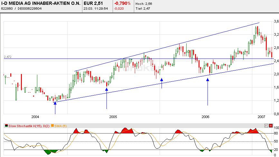Image resolution: width=279 pixels, height=157 pixels.
Task: Click the orange SMA legend swatch
Action: point(52,126)
